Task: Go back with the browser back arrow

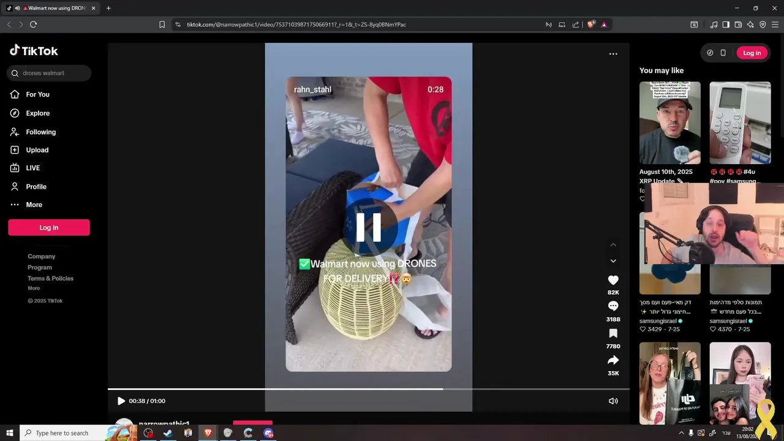Action: pyautogui.click(x=9, y=24)
